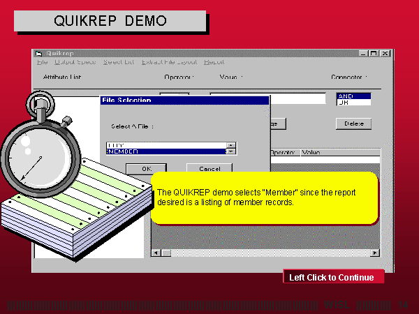This screenshot has height=314, width=419.
Task: Open the Report menu
Action: tap(214, 62)
